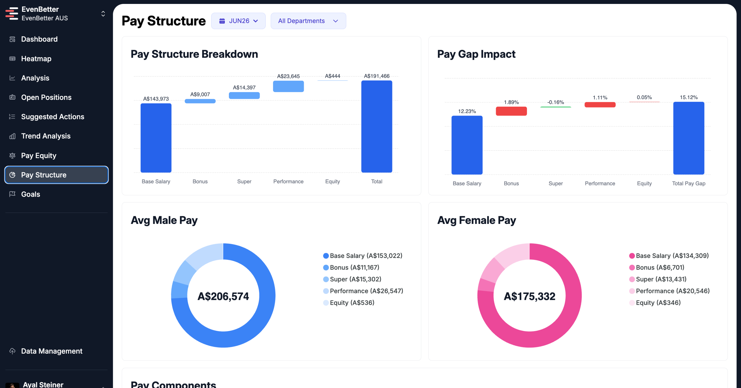Viewport: 741px width, 388px height.
Task: Click the Base Salary blue legend dot, Male Pay
Action: click(326, 256)
